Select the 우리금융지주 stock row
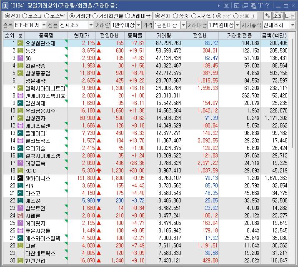This screenshot has width=298, height=267. [x=145, y=110]
